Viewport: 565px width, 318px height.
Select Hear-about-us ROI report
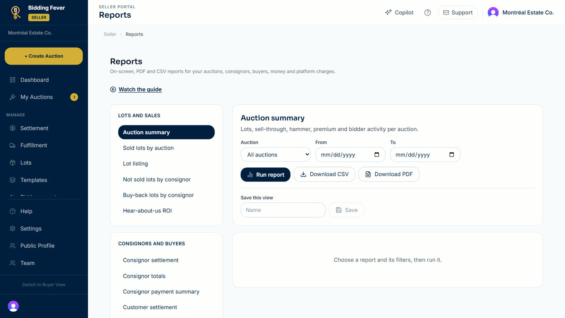tap(166, 211)
